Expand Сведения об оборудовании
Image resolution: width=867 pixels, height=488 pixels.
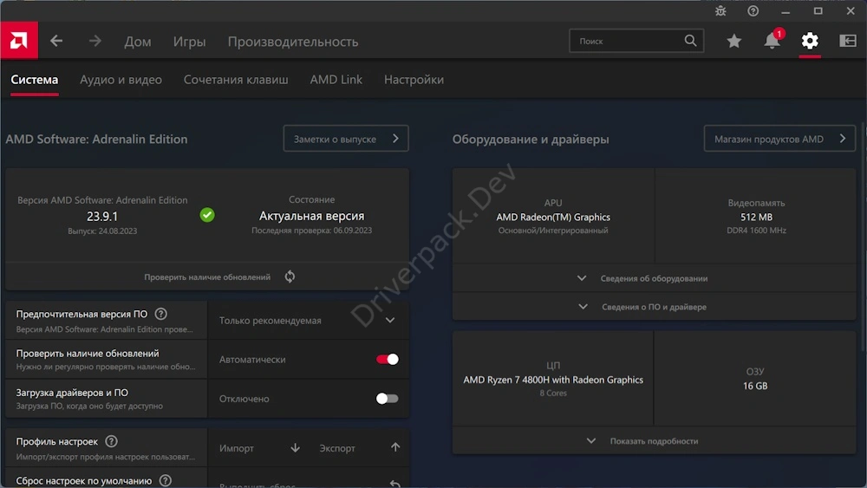pos(654,278)
